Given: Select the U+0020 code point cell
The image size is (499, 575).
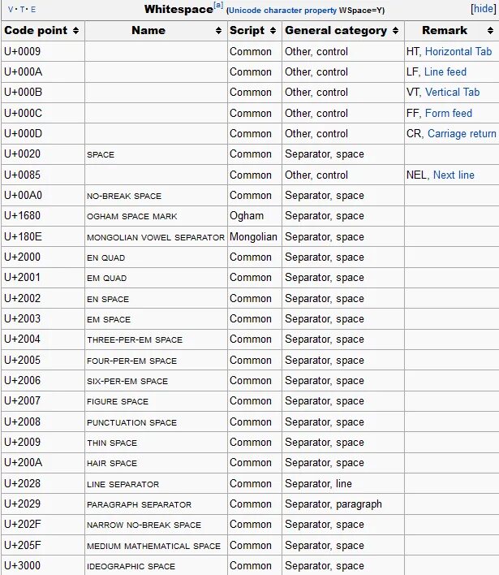Looking at the screenshot, I should 43,154.
